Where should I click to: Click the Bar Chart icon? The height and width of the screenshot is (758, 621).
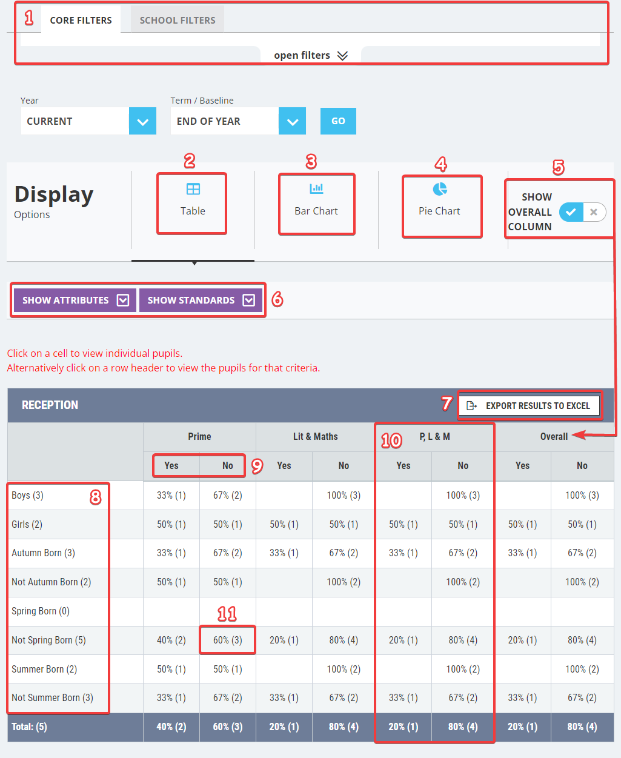point(316,189)
